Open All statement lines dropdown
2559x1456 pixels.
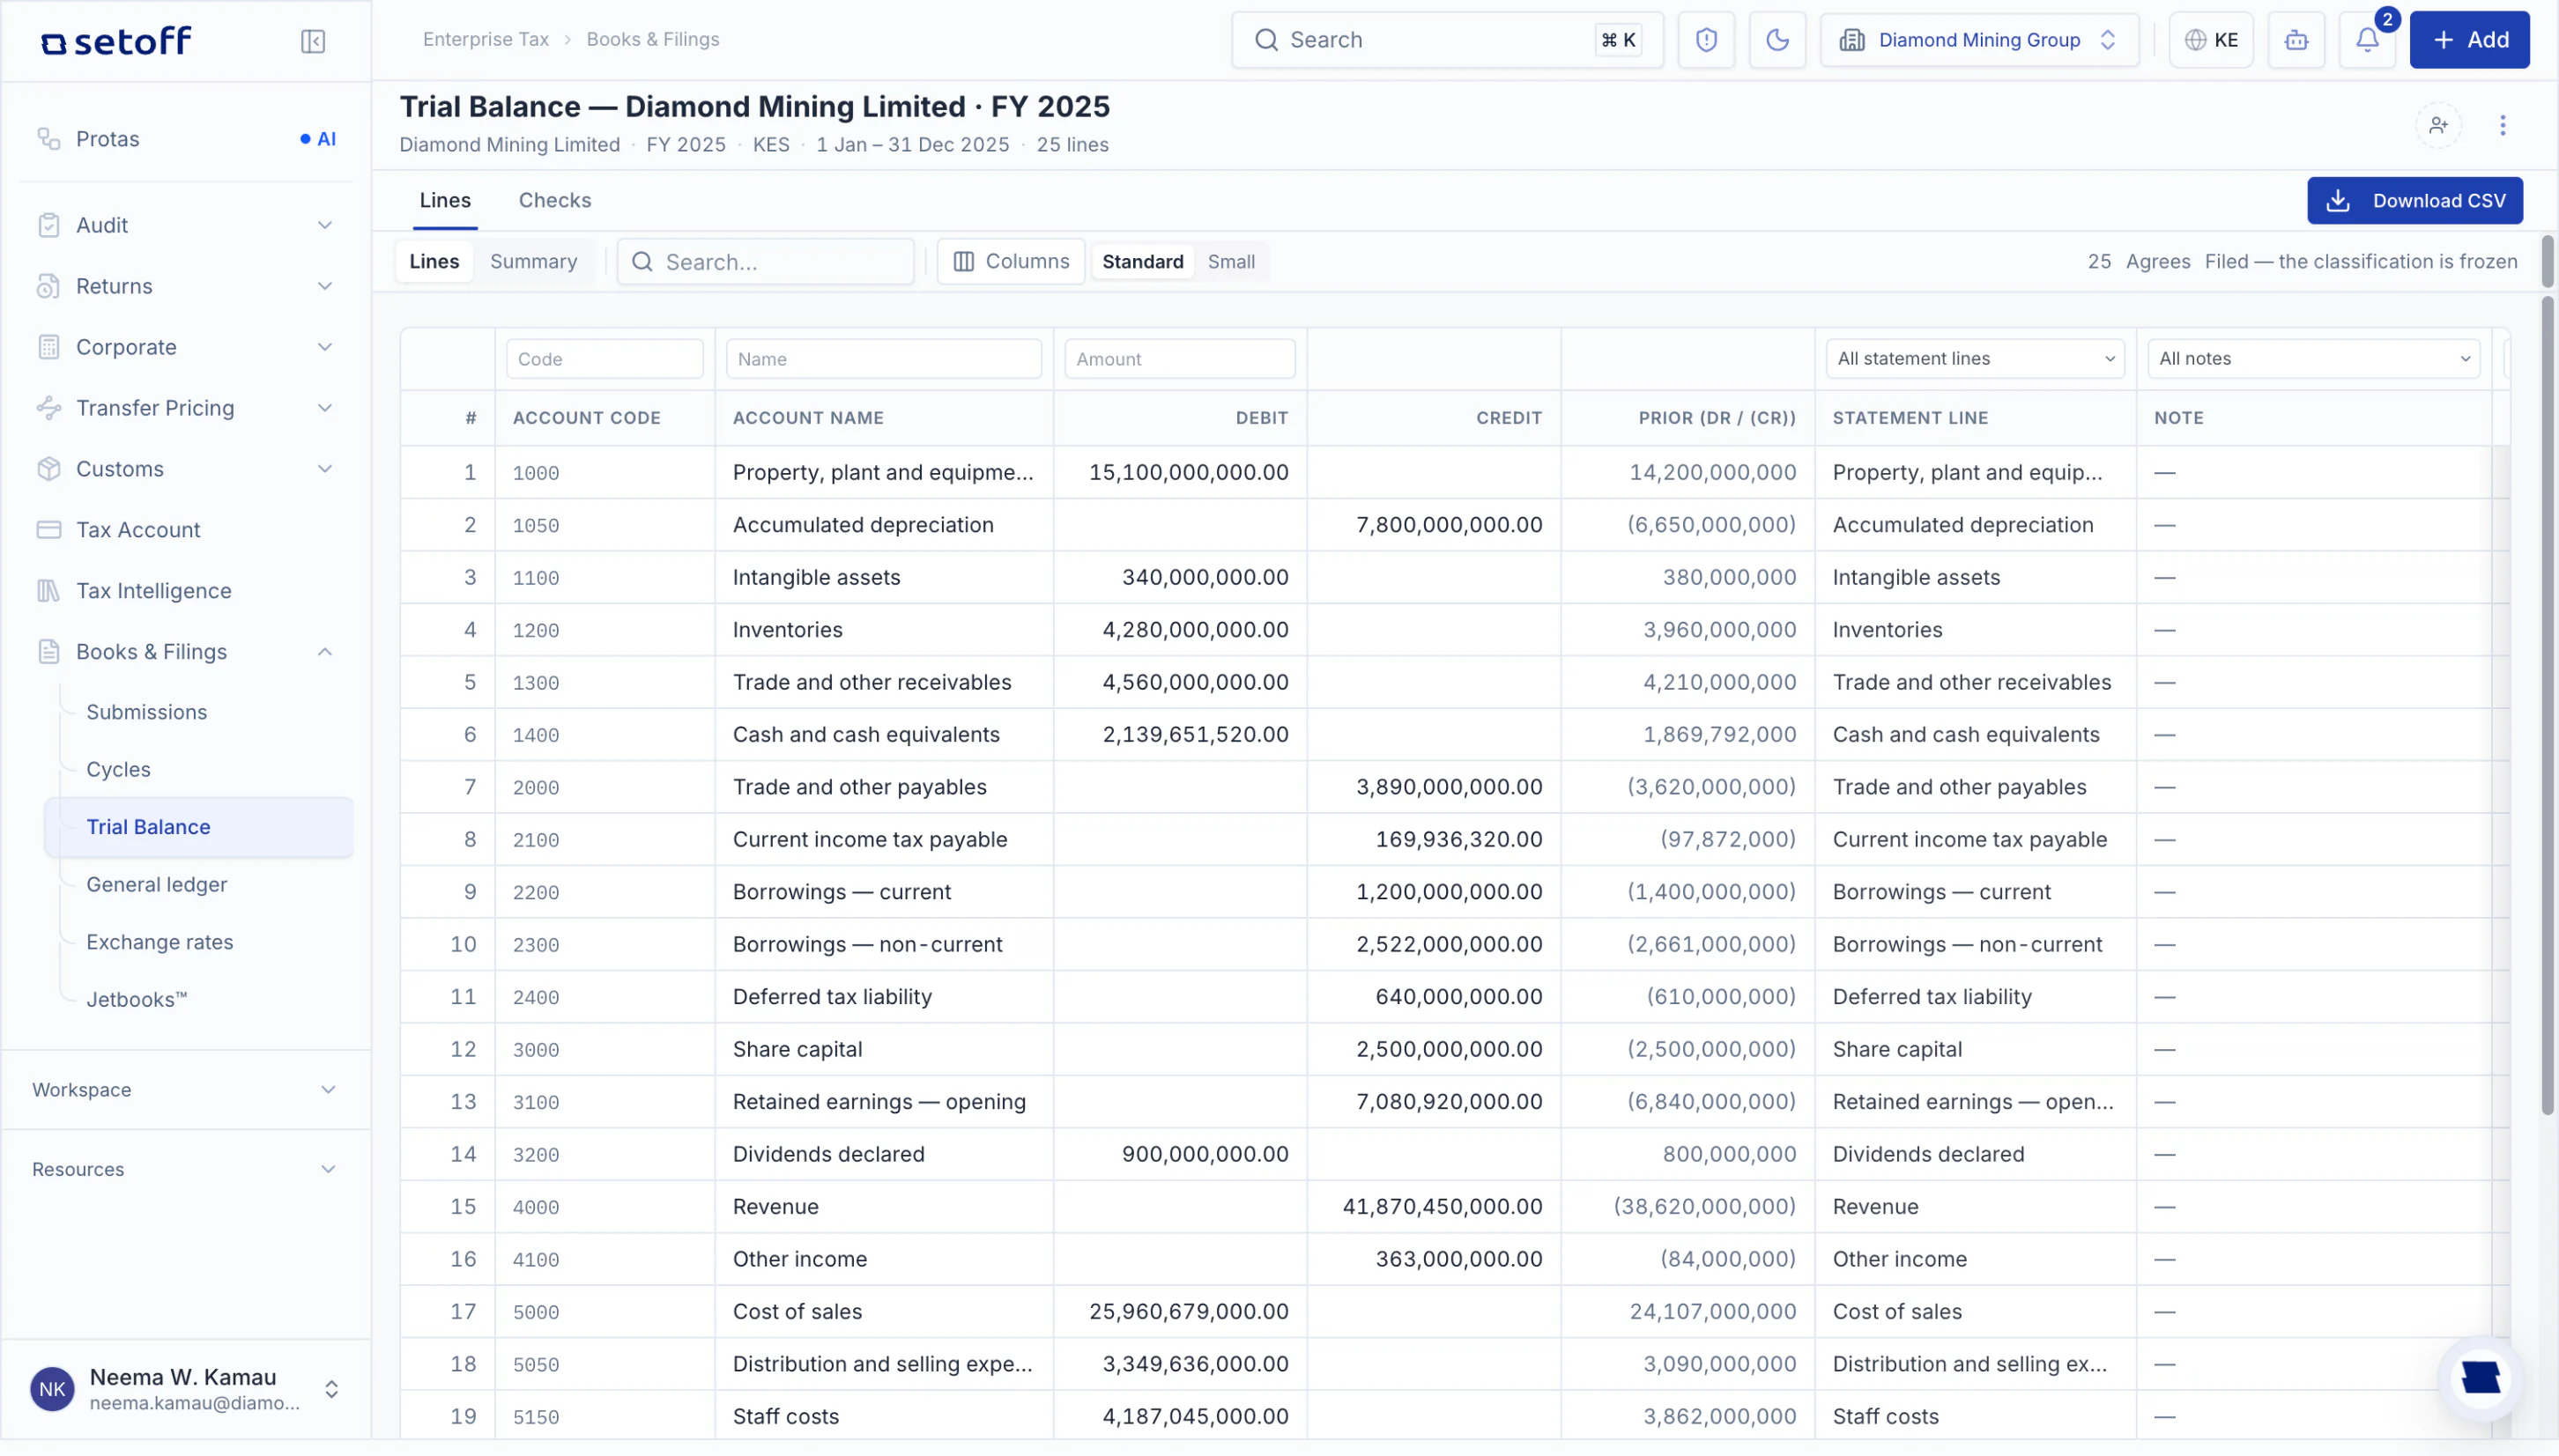1974,359
